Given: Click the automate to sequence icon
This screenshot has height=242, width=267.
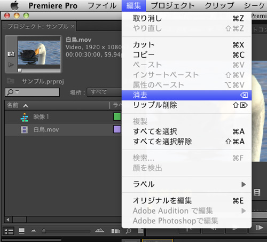Looking at the screenshot, I should pyautogui.click(x=115, y=231).
